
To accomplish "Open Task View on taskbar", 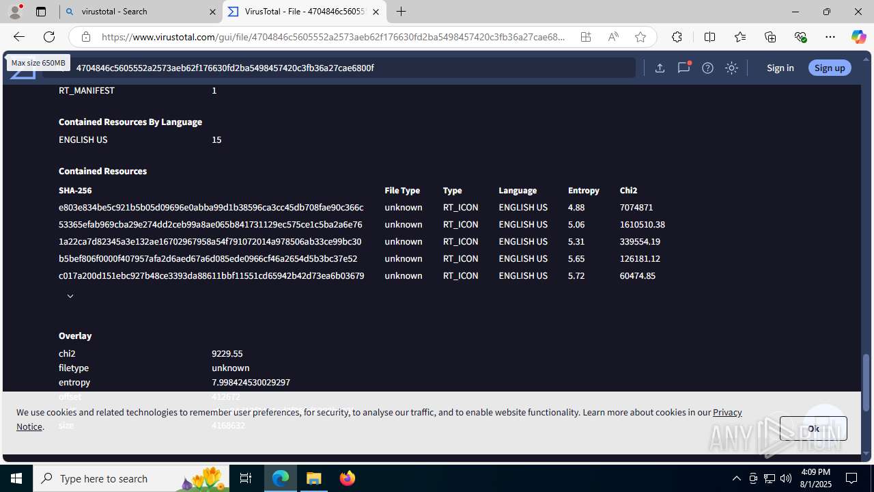I will [246, 478].
